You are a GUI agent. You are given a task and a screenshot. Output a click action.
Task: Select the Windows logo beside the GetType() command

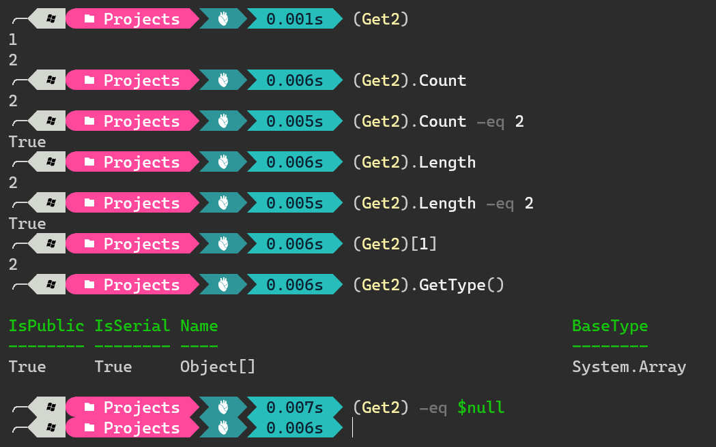51,285
